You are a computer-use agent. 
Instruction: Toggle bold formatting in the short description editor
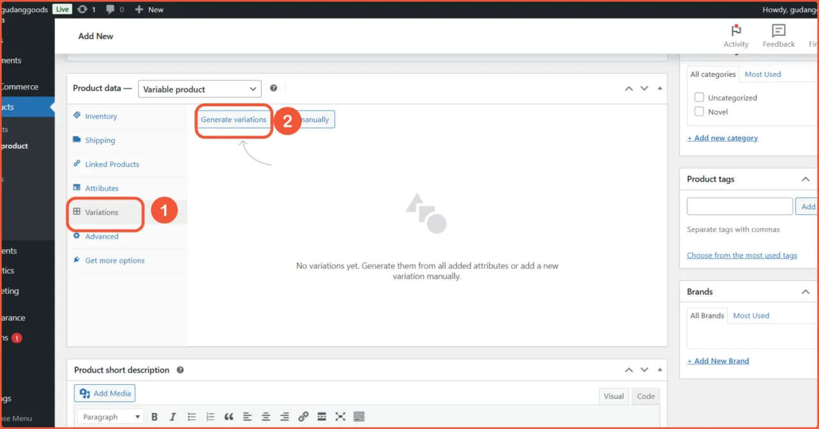(154, 416)
